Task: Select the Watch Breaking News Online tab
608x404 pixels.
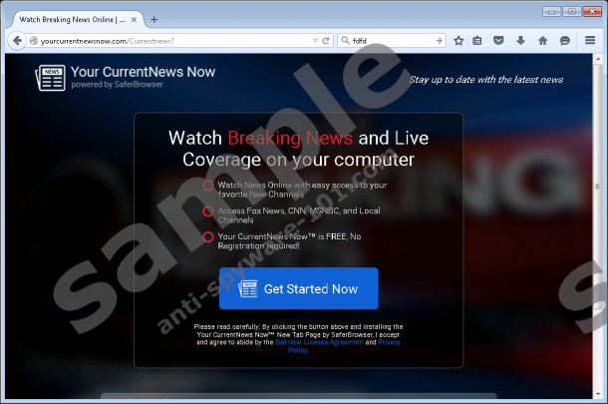Action: (70, 19)
